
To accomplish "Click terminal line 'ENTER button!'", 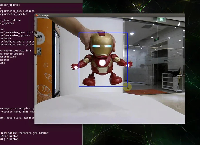I will 10,136.
